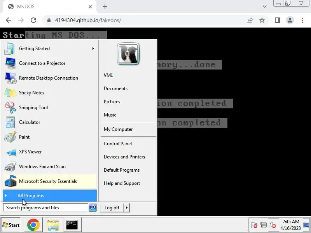Open File Explorer from the taskbar

coord(53,225)
